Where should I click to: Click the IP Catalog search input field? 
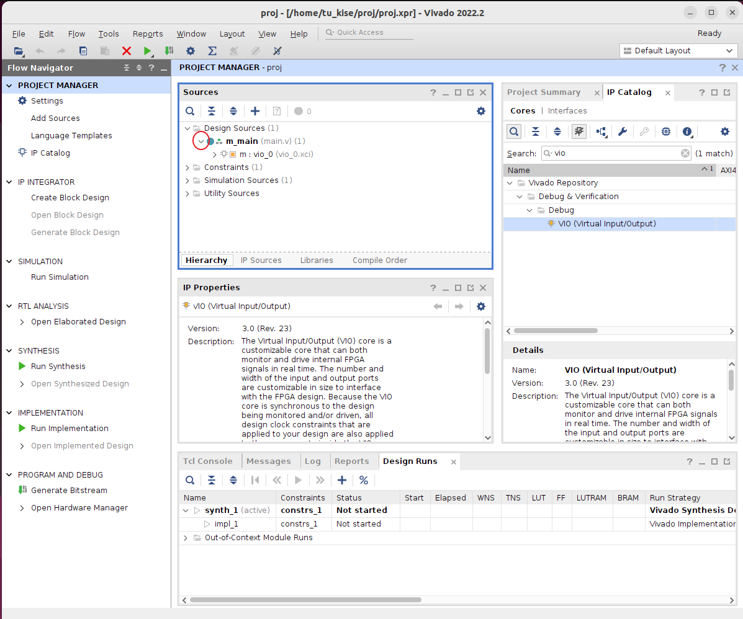click(x=615, y=153)
